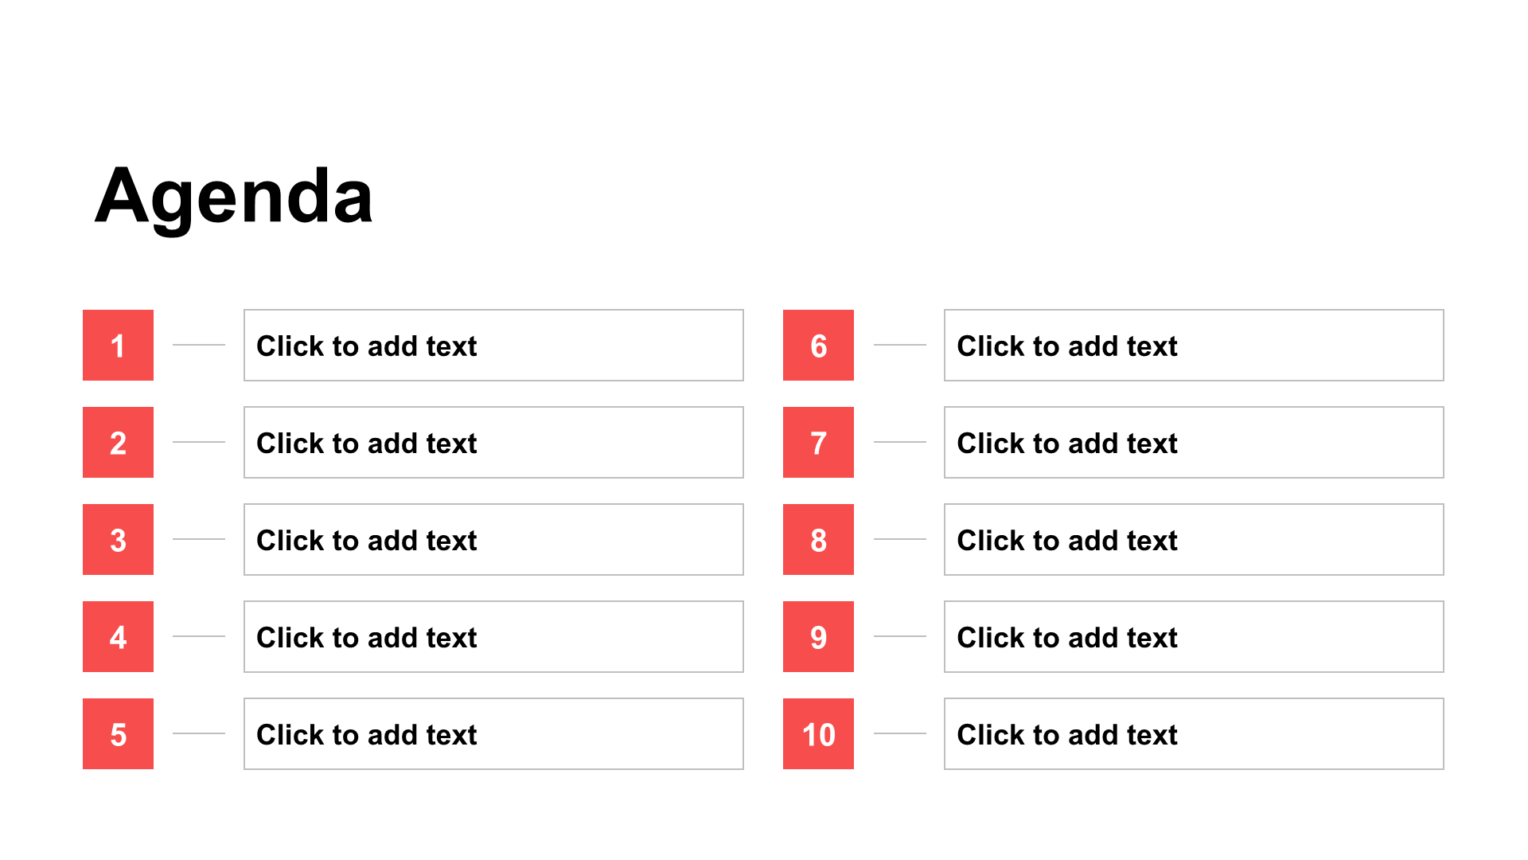
Task: Select the red number 1 box
Action: (x=118, y=345)
